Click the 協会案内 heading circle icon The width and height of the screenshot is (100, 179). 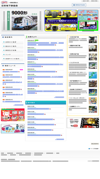point(3,37)
